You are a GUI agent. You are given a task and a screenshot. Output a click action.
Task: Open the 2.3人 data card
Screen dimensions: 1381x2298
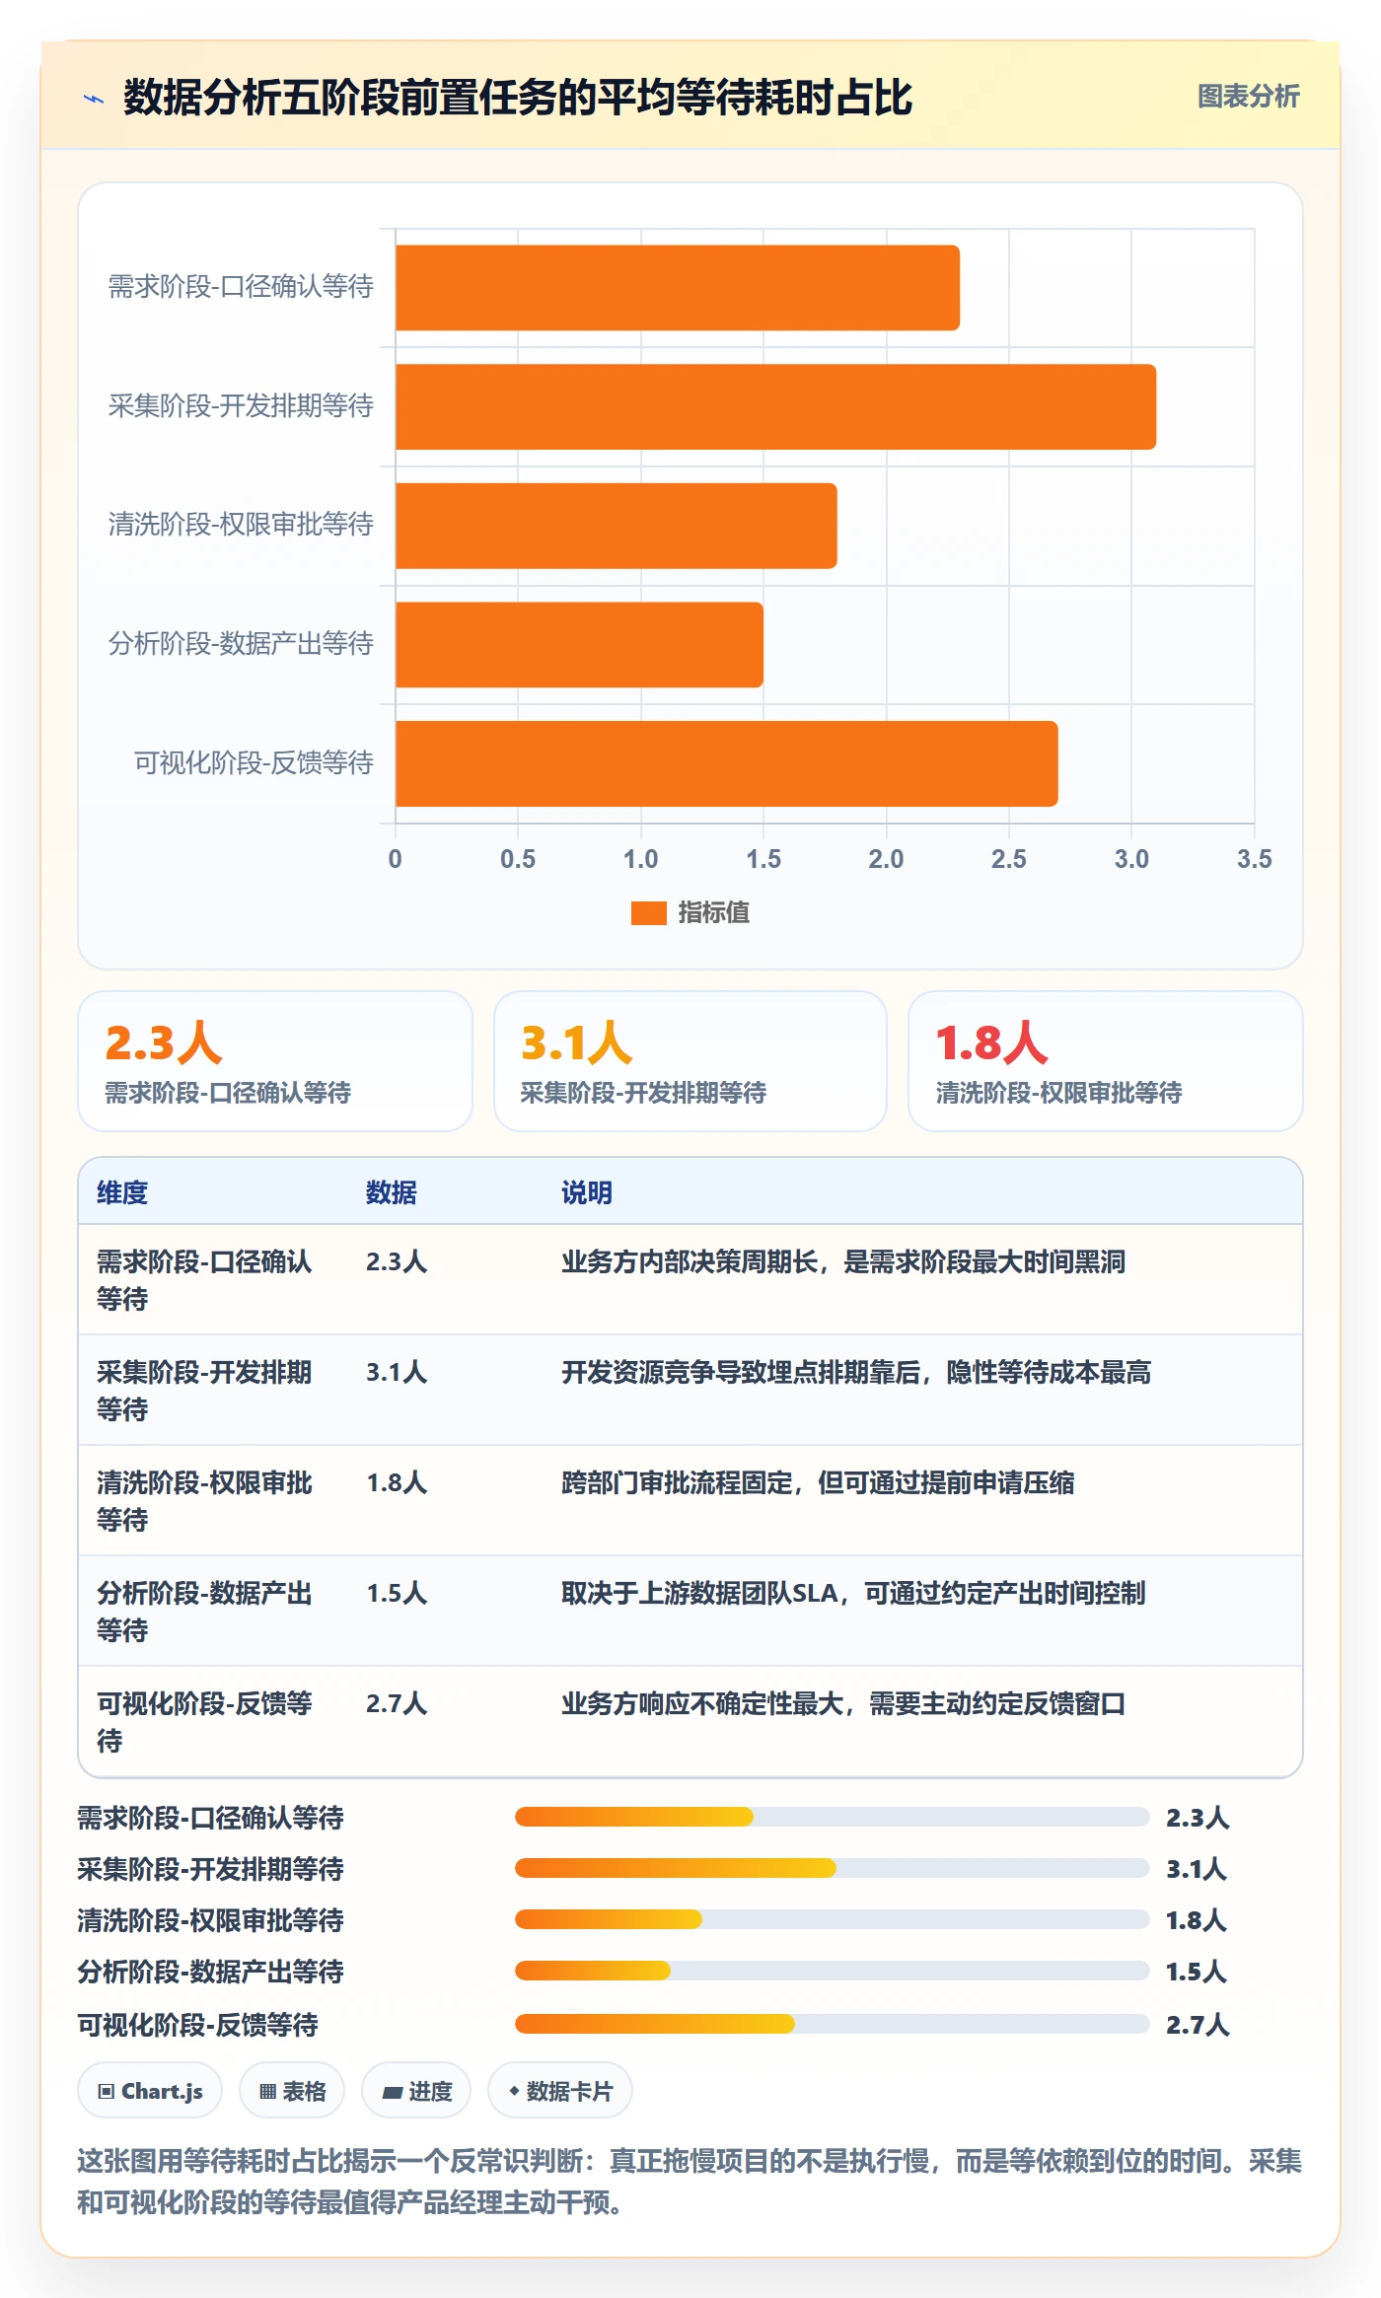275,1061
